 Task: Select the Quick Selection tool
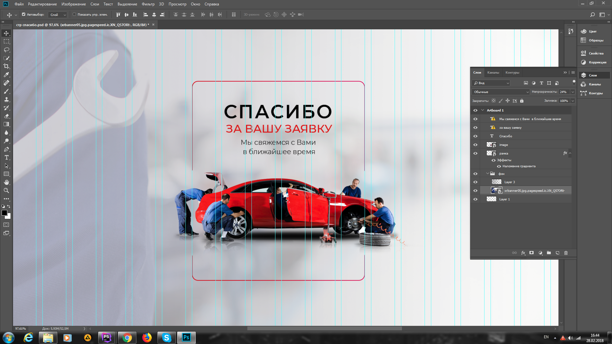click(6, 58)
